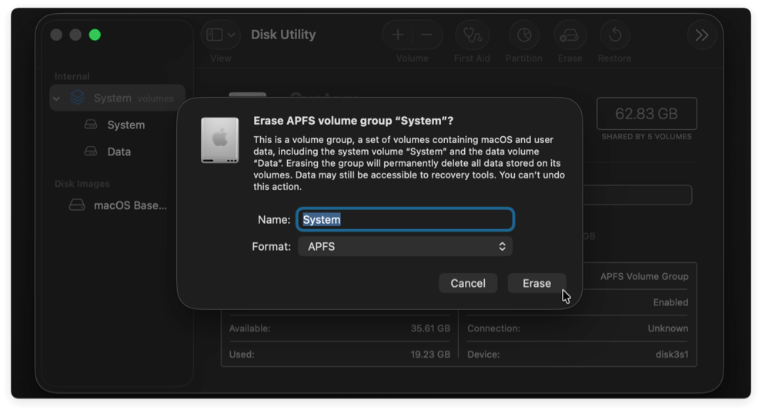This screenshot has height=413, width=762.
Task: Click the green full-screen window button
Action: point(95,35)
